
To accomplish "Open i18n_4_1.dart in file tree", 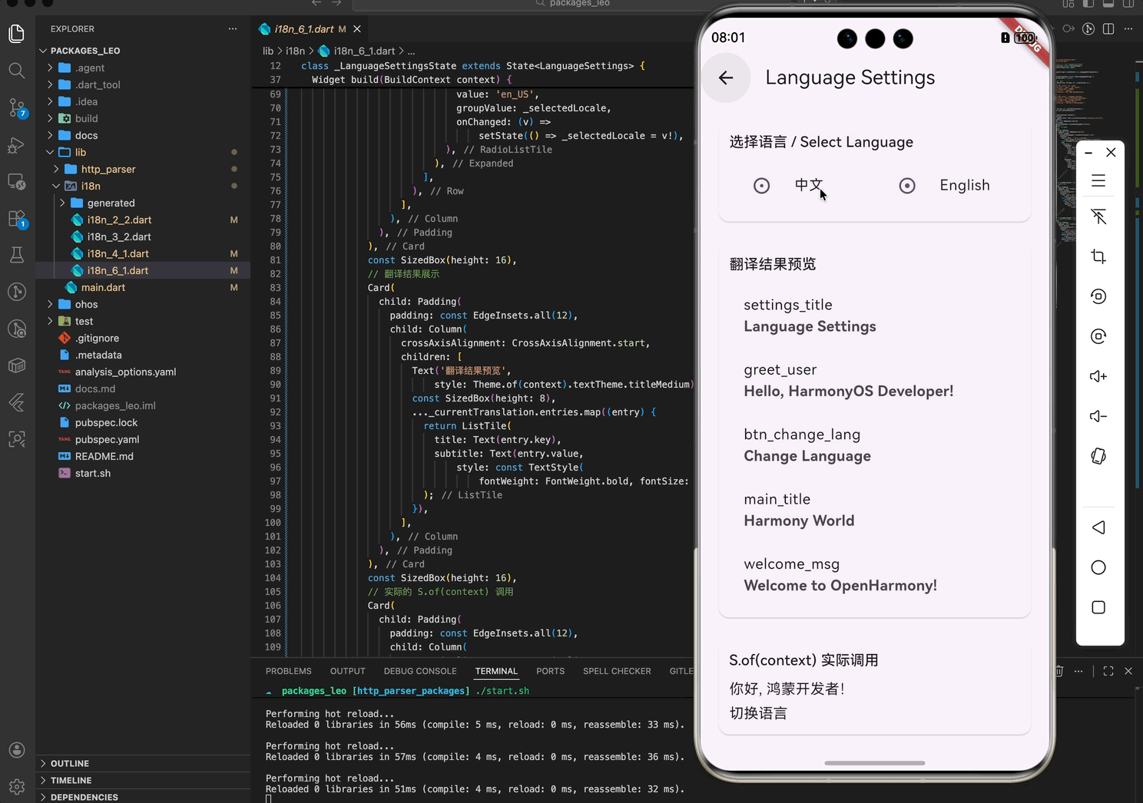I will click(x=143, y=253).
